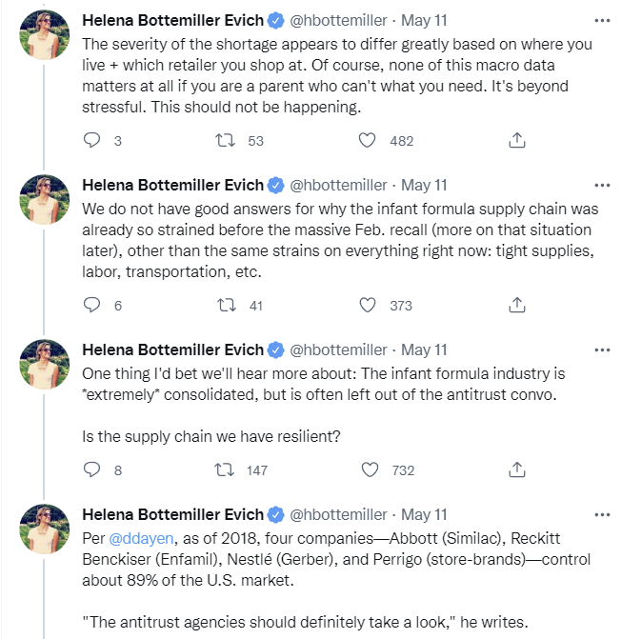621x639 pixels.
Task: Share the tweet about consolidated formula industry
Action: (x=516, y=469)
